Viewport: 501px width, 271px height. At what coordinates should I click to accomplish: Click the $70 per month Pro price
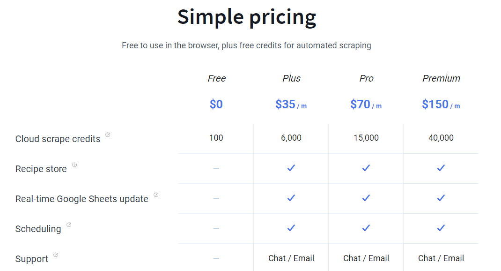(x=366, y=105)
